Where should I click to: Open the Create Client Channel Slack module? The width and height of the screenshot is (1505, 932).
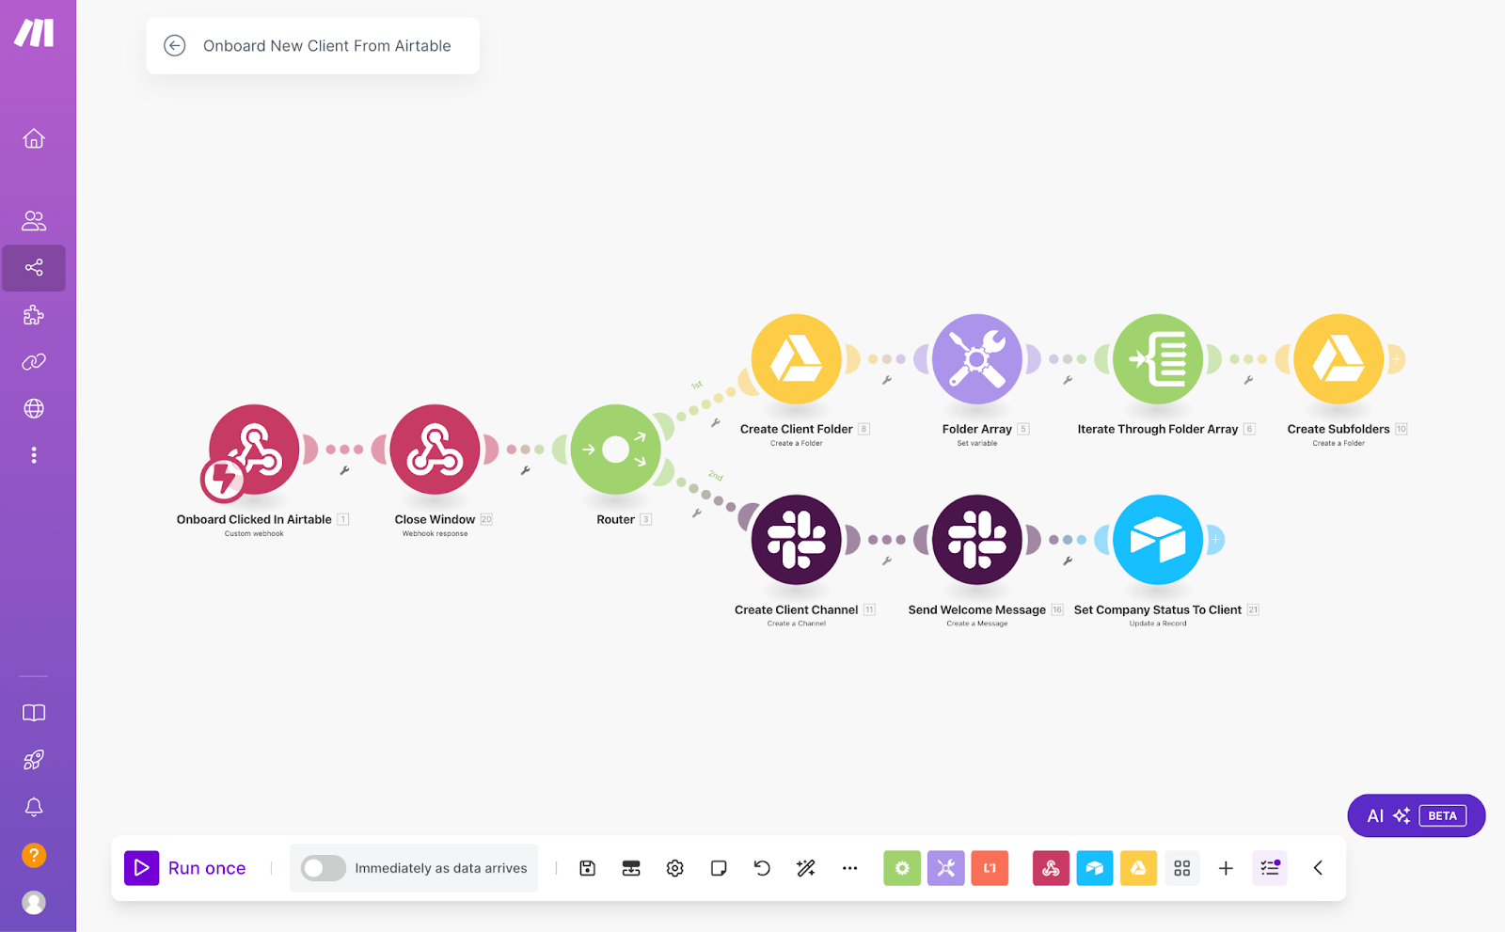[x=797, y=540]
